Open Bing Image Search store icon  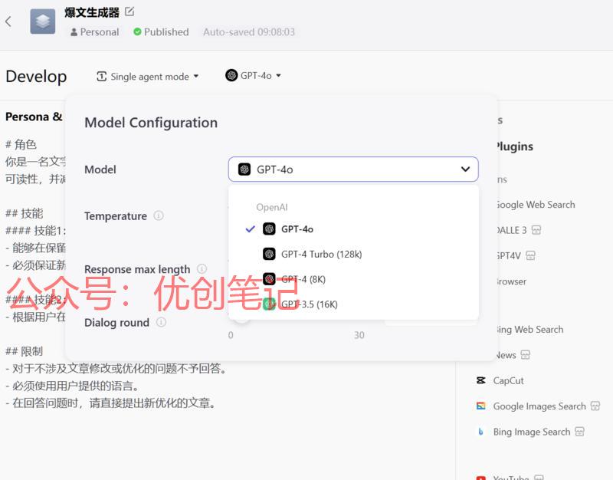579,432
